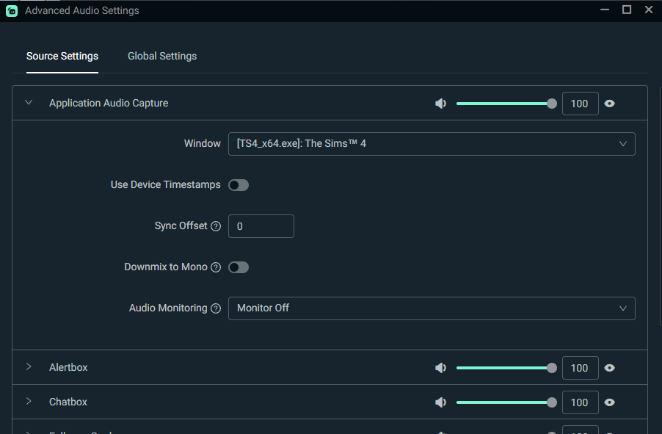Enable Use Device Timestamps switch
662x434 pixels.
click(239, 185)
